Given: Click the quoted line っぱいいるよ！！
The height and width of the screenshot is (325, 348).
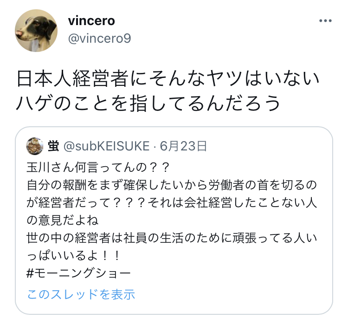Looking at the screenshot, I should 73,256.
